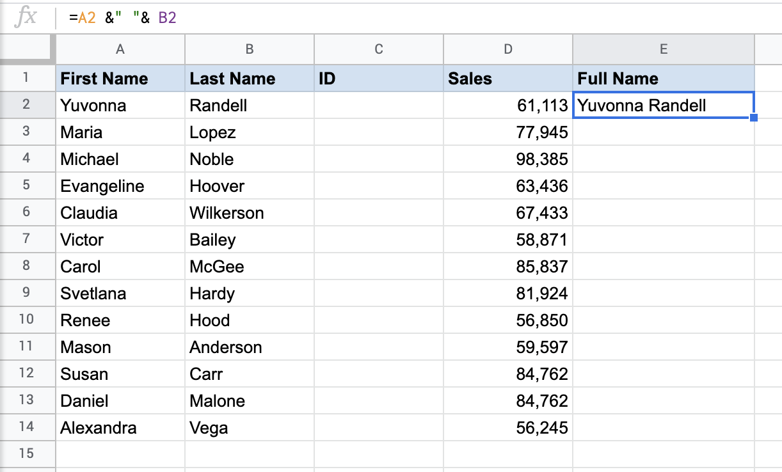
Task: Select the sales value 61,113
Action: point(508,105)
